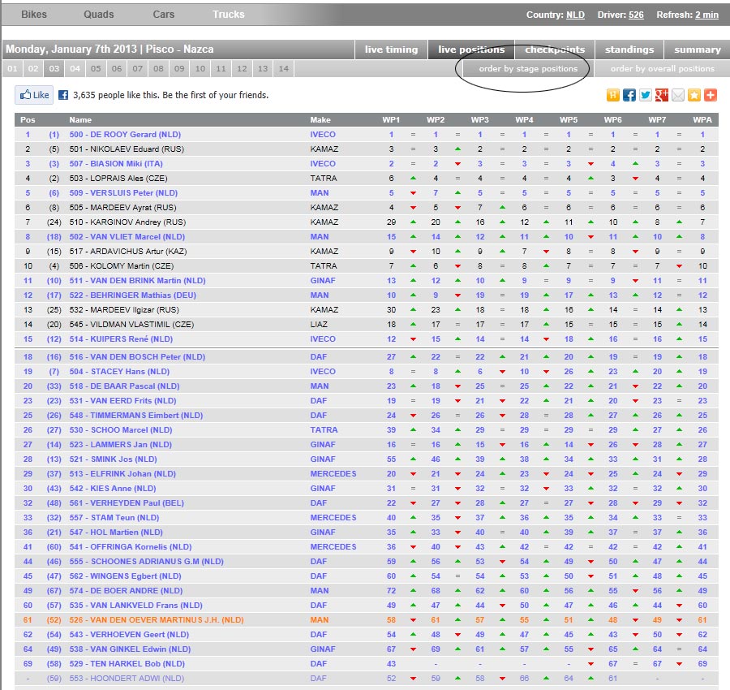The height and width of the screenshot is (690, 730).
Task: Click the WPA column header
Action: coord(702,120)
